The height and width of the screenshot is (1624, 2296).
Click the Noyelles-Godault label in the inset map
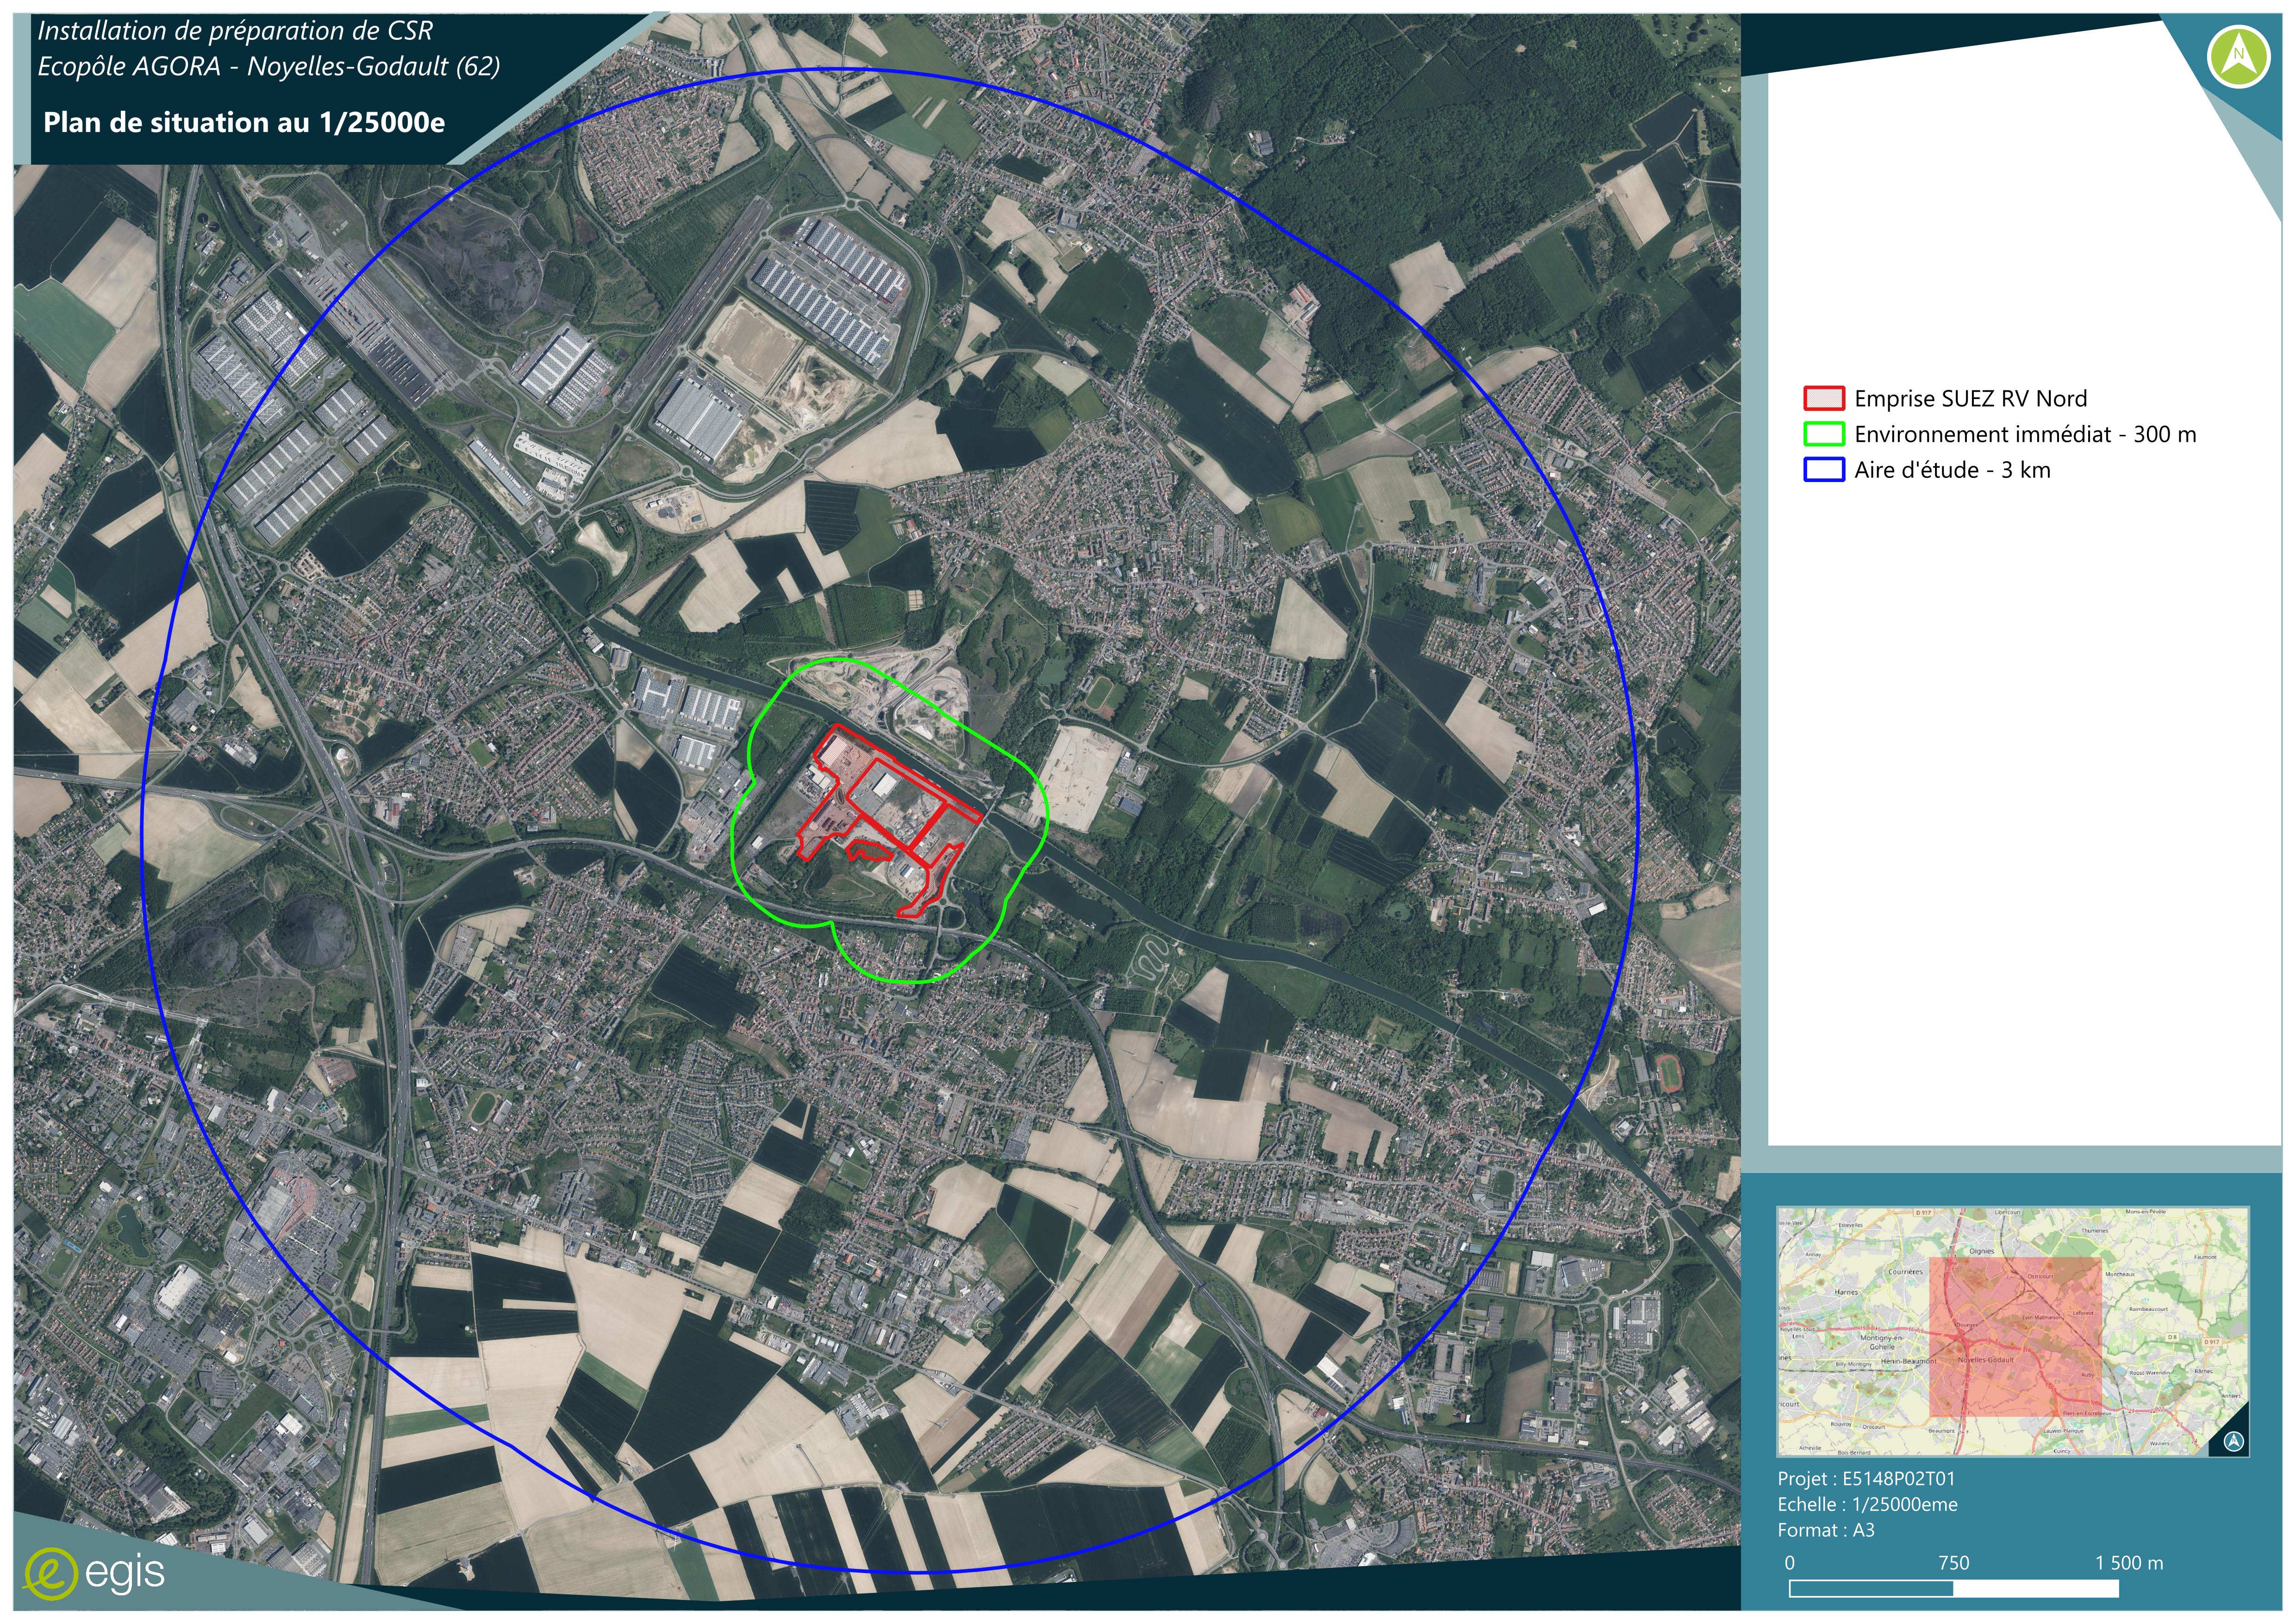1985,1360
